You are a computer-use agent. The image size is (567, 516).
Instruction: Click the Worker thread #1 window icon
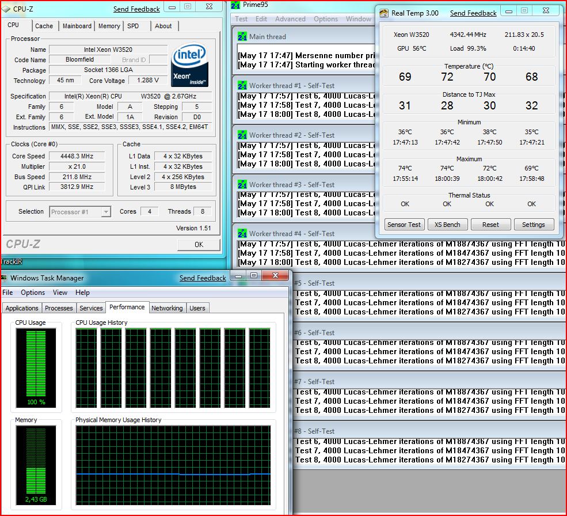point(242,85)
